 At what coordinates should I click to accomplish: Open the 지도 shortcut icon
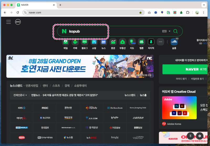coord(132,42)
